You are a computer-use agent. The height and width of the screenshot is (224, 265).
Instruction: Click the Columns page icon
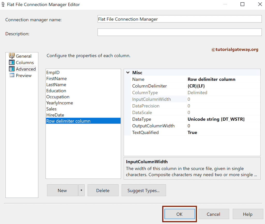12,62
